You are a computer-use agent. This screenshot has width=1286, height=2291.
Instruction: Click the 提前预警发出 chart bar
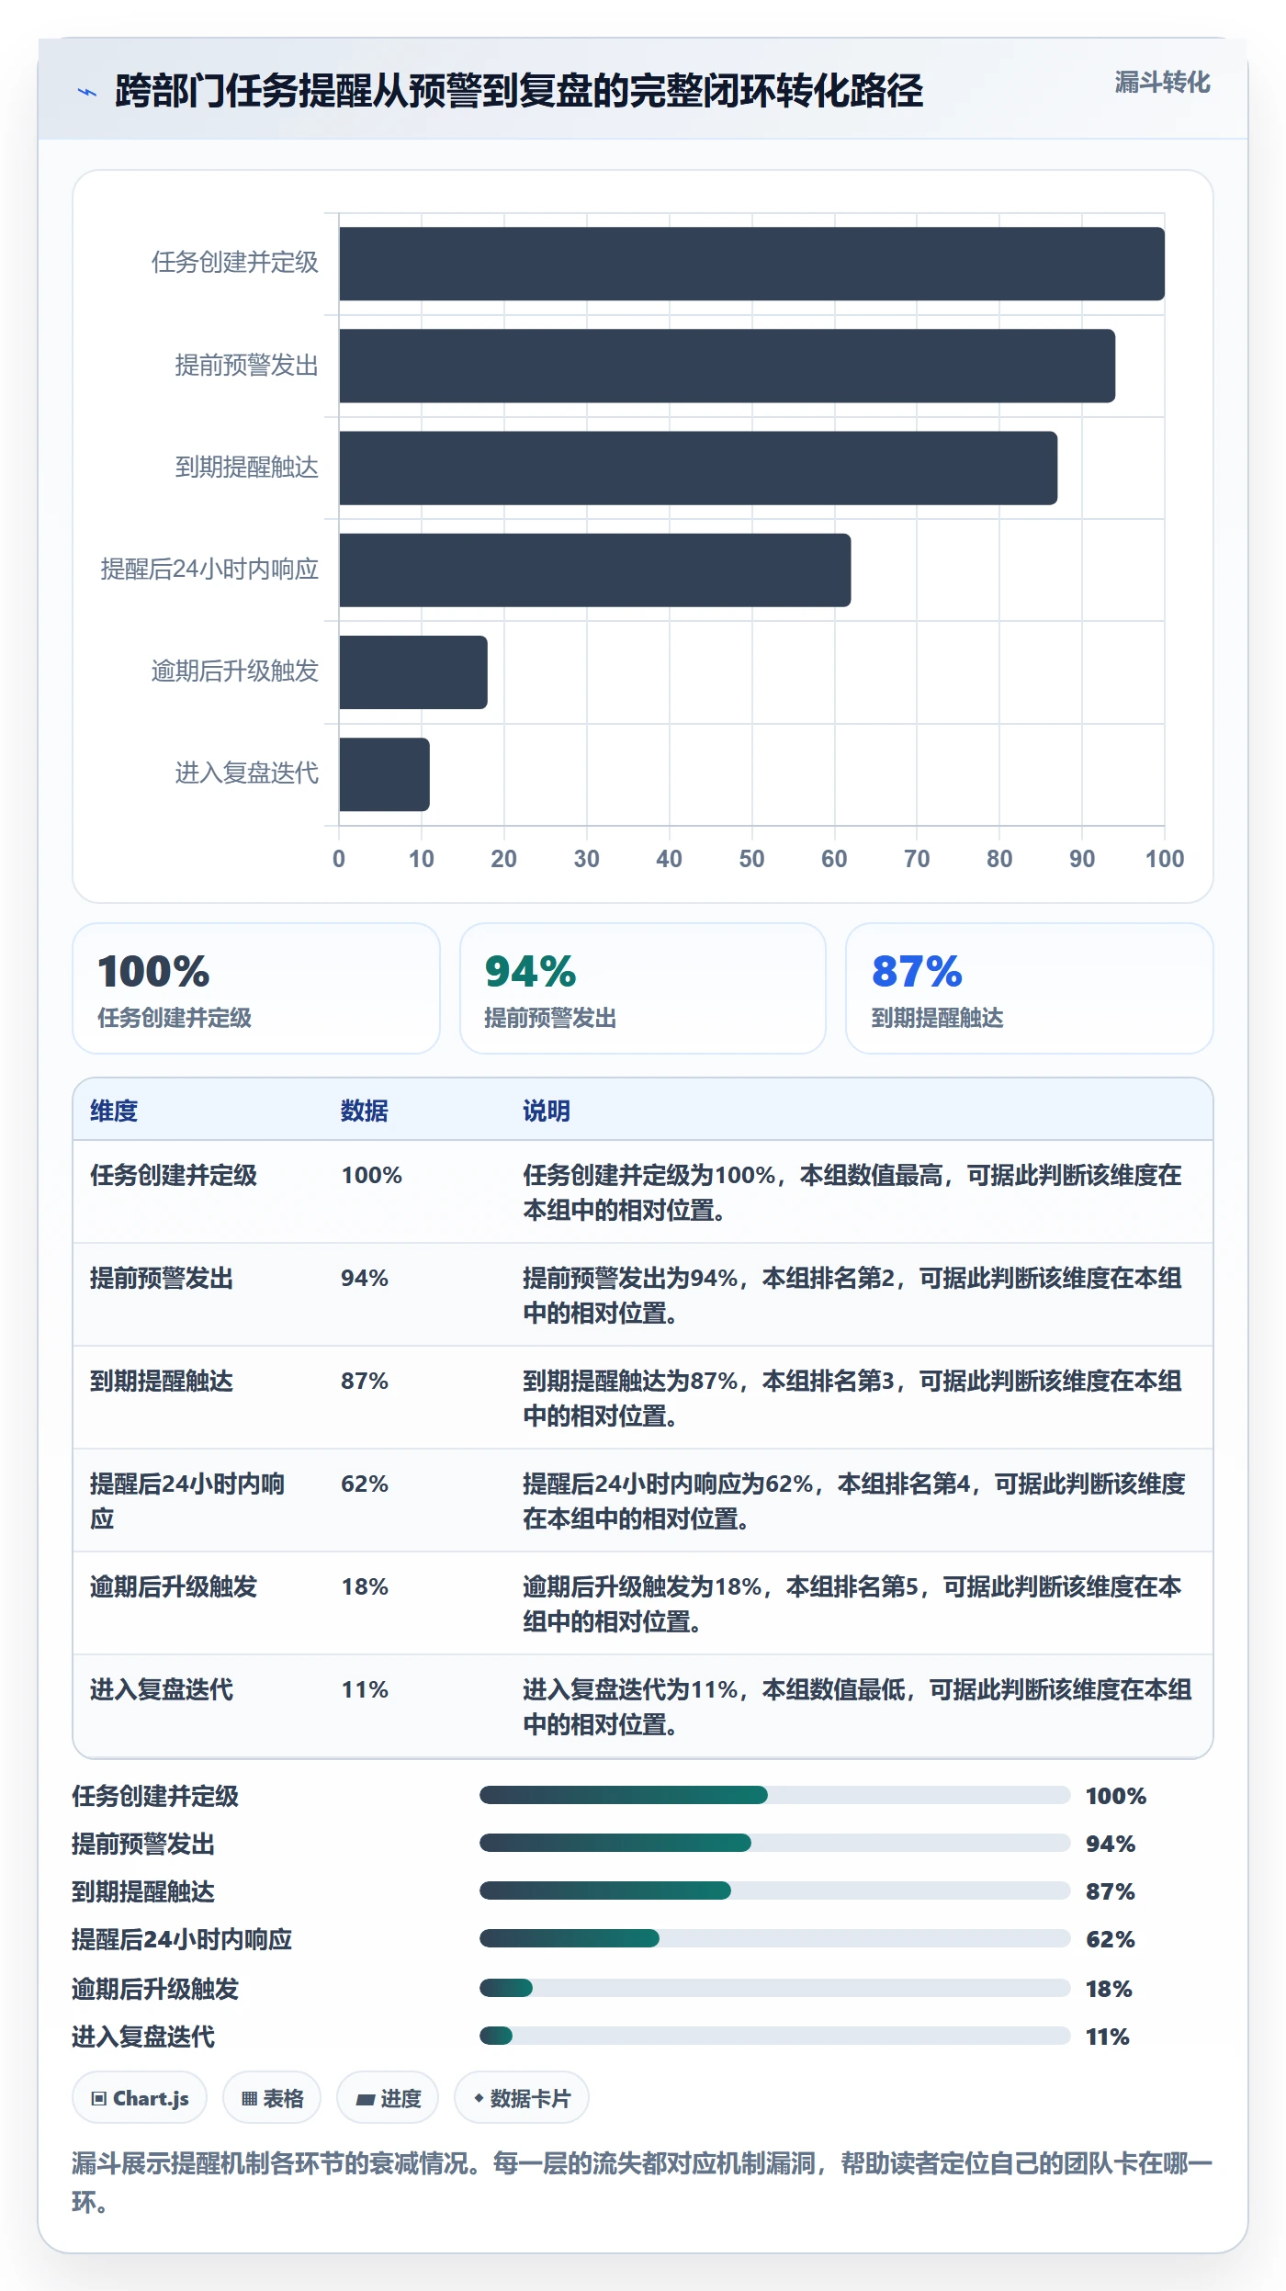pyautogui.click(x=727, y=366)
